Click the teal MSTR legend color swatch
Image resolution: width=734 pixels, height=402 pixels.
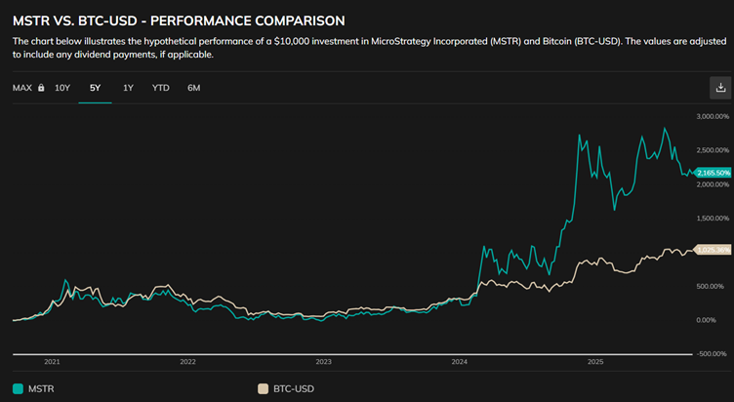(18, 389)
